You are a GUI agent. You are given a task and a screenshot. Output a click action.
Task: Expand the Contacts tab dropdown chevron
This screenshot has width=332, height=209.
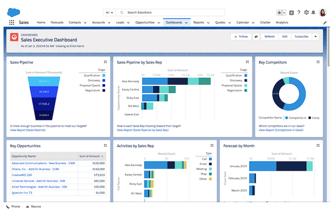coord(85,23)
